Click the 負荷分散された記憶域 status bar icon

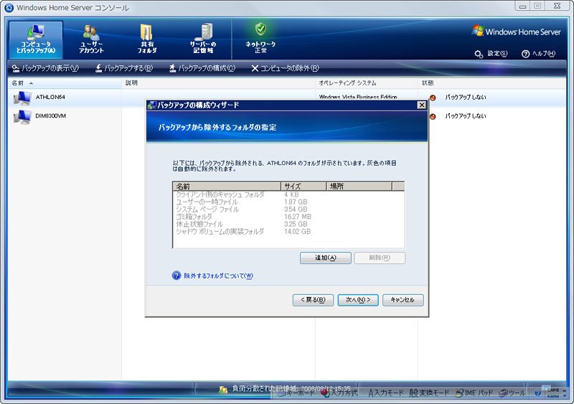click(x=223, y=390)
